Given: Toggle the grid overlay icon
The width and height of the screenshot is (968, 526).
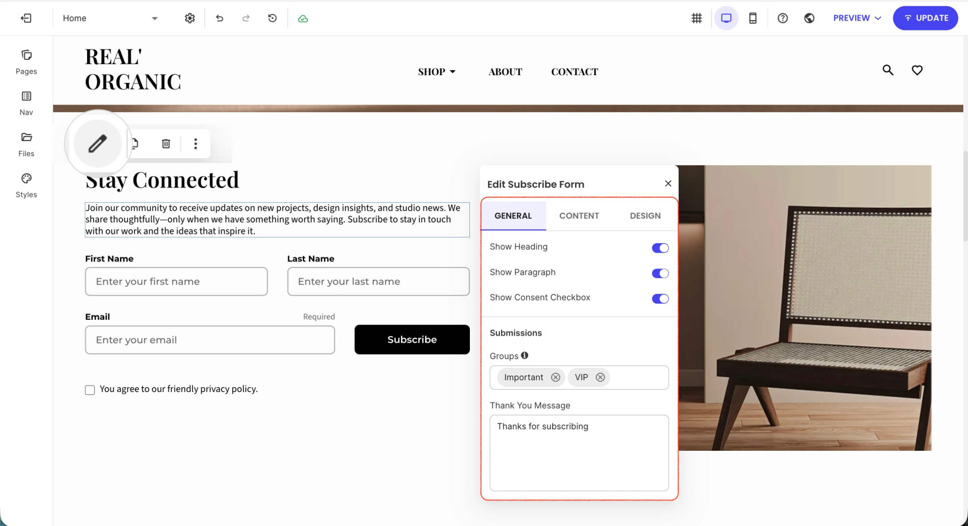Looking at the screenshot, I should click(x=696, y=18).
